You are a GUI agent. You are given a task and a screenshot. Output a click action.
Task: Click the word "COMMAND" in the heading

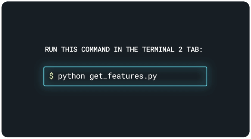click(x=96, y=49)
